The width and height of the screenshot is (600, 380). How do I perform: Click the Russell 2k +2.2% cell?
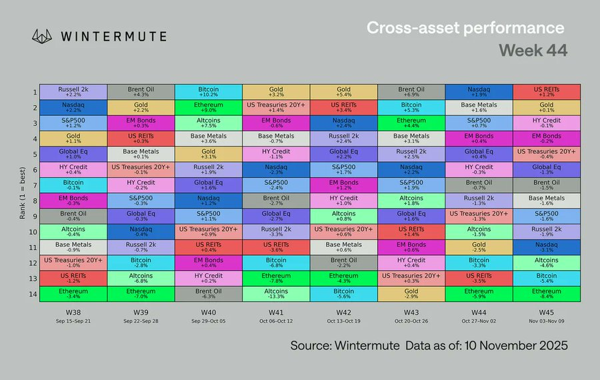pos(73,91)
